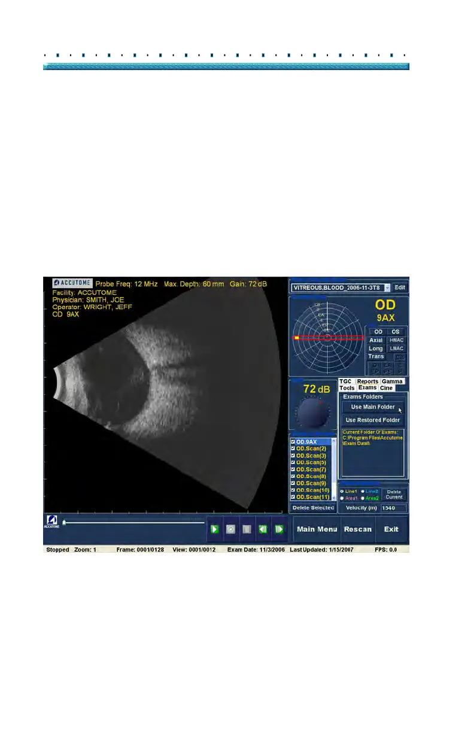Select the Exams tab
Viewport: 474px width, 733px height.
tap(367, 388)
